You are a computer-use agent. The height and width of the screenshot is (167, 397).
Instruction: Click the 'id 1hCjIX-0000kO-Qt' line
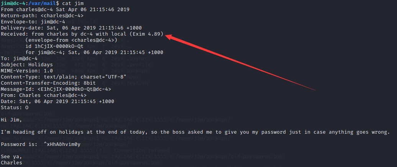[54, 46]
